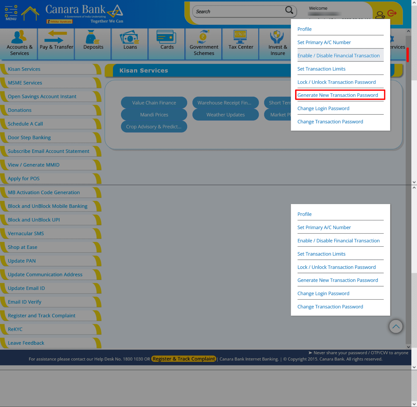Click the upper pane scroll-down arrow
Screen dimensions: 417x407
[x=414, y=182]
